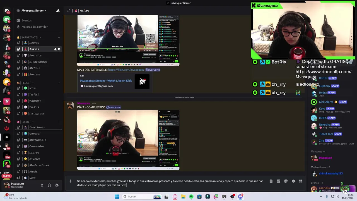Open Mvaasquez Stream Watch Live on Kick link
Image resolution: width=357 pixels, height=201 pixels.
[106, 81]
